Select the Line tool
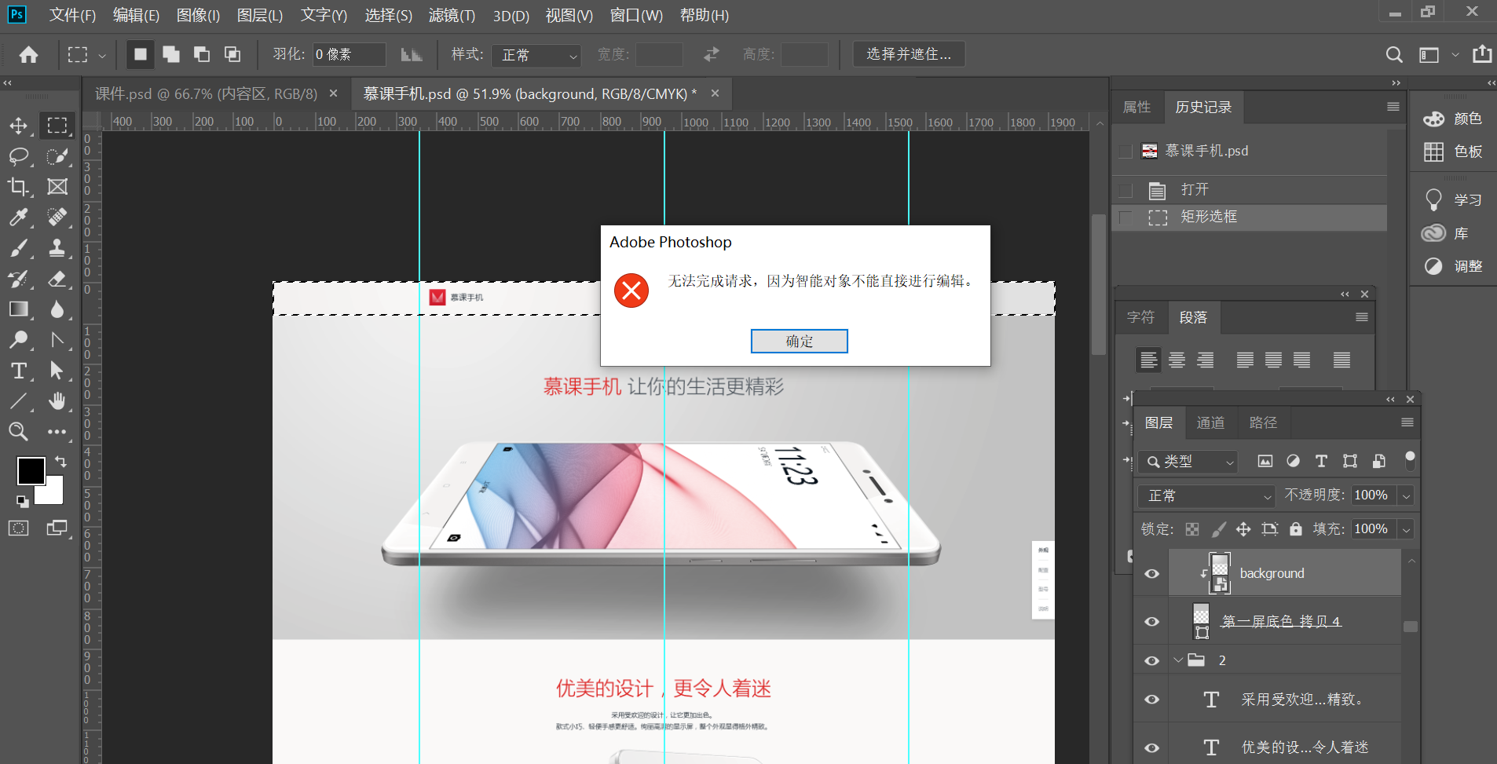Image resolution: width=1497 pixels, height=764 pixels. [x=19, y=401]
